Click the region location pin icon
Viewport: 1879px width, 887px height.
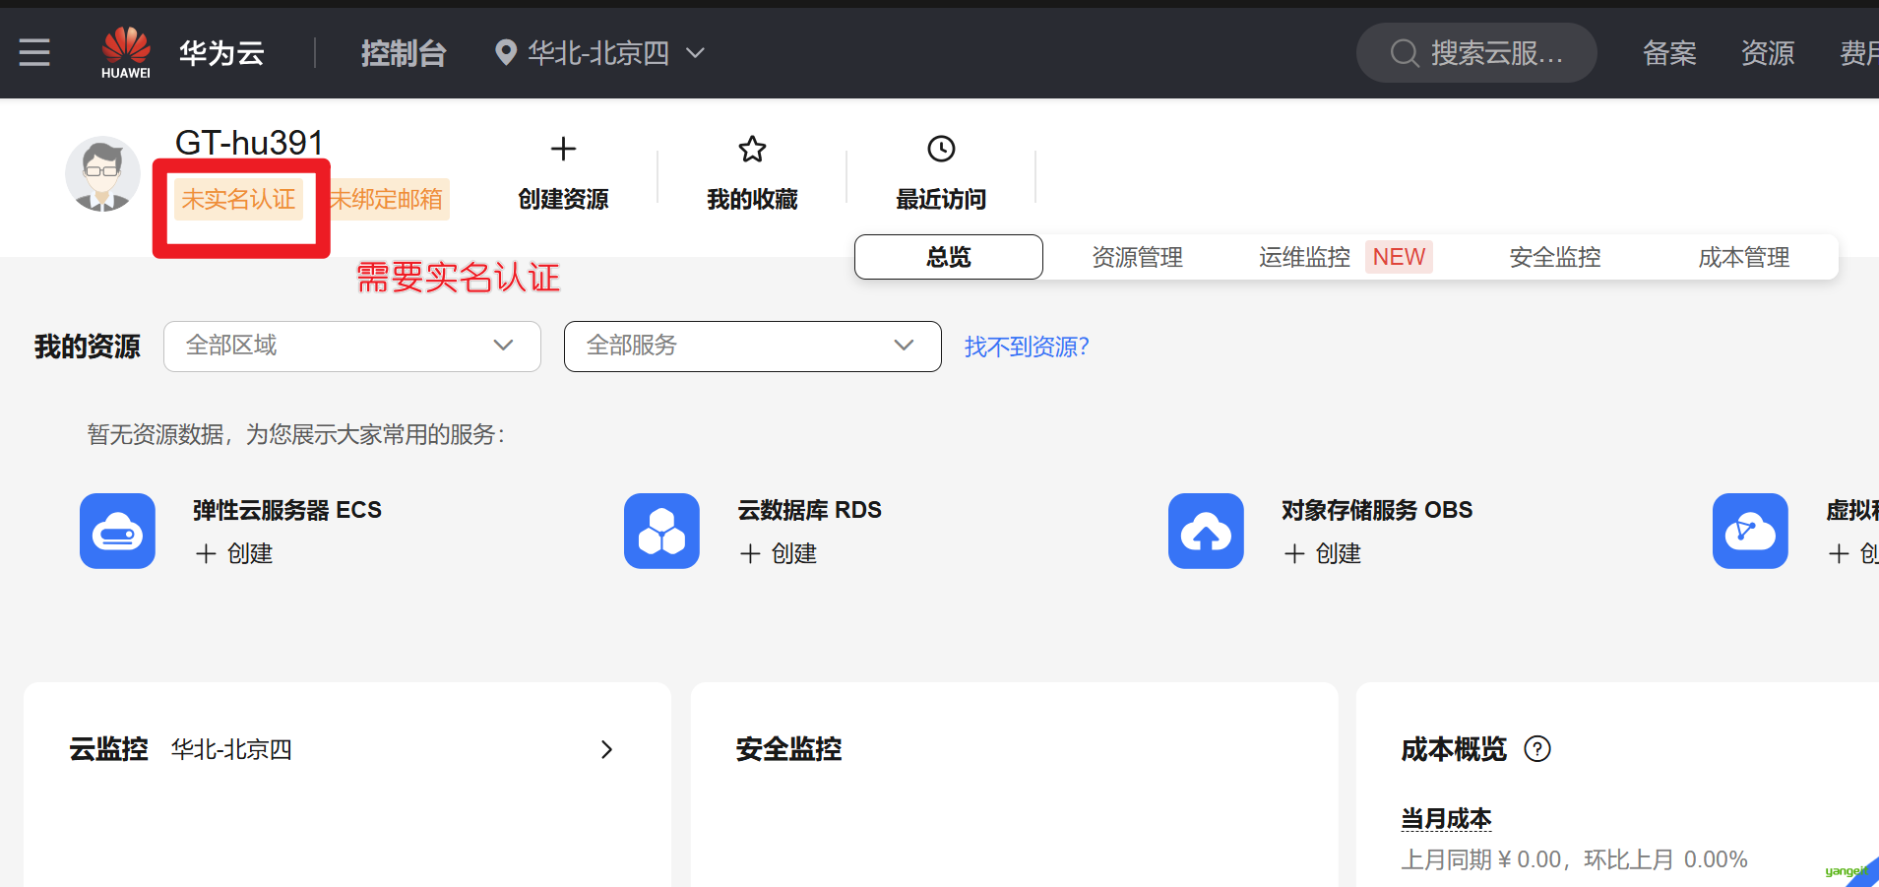[506, 52]
